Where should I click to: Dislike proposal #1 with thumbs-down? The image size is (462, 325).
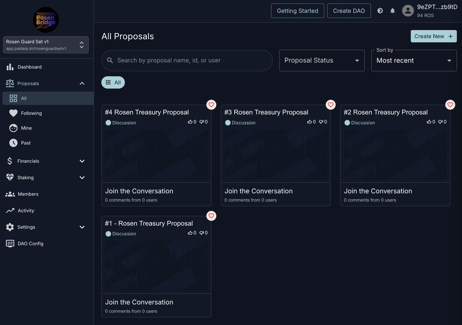pyautogui.click(x=201, y=233)
